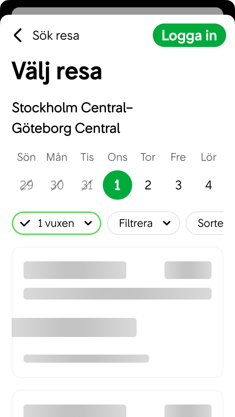Click the back arrow next to Sök resa

click(x=17, y=35)
